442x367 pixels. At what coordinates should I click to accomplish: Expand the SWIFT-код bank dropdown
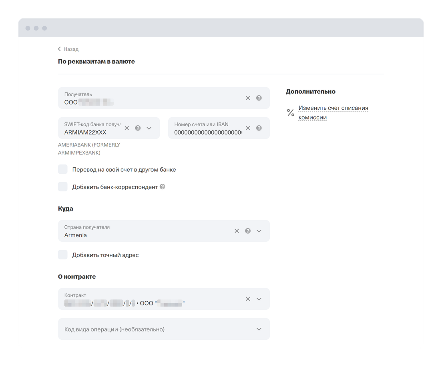[x=149, y=128]
